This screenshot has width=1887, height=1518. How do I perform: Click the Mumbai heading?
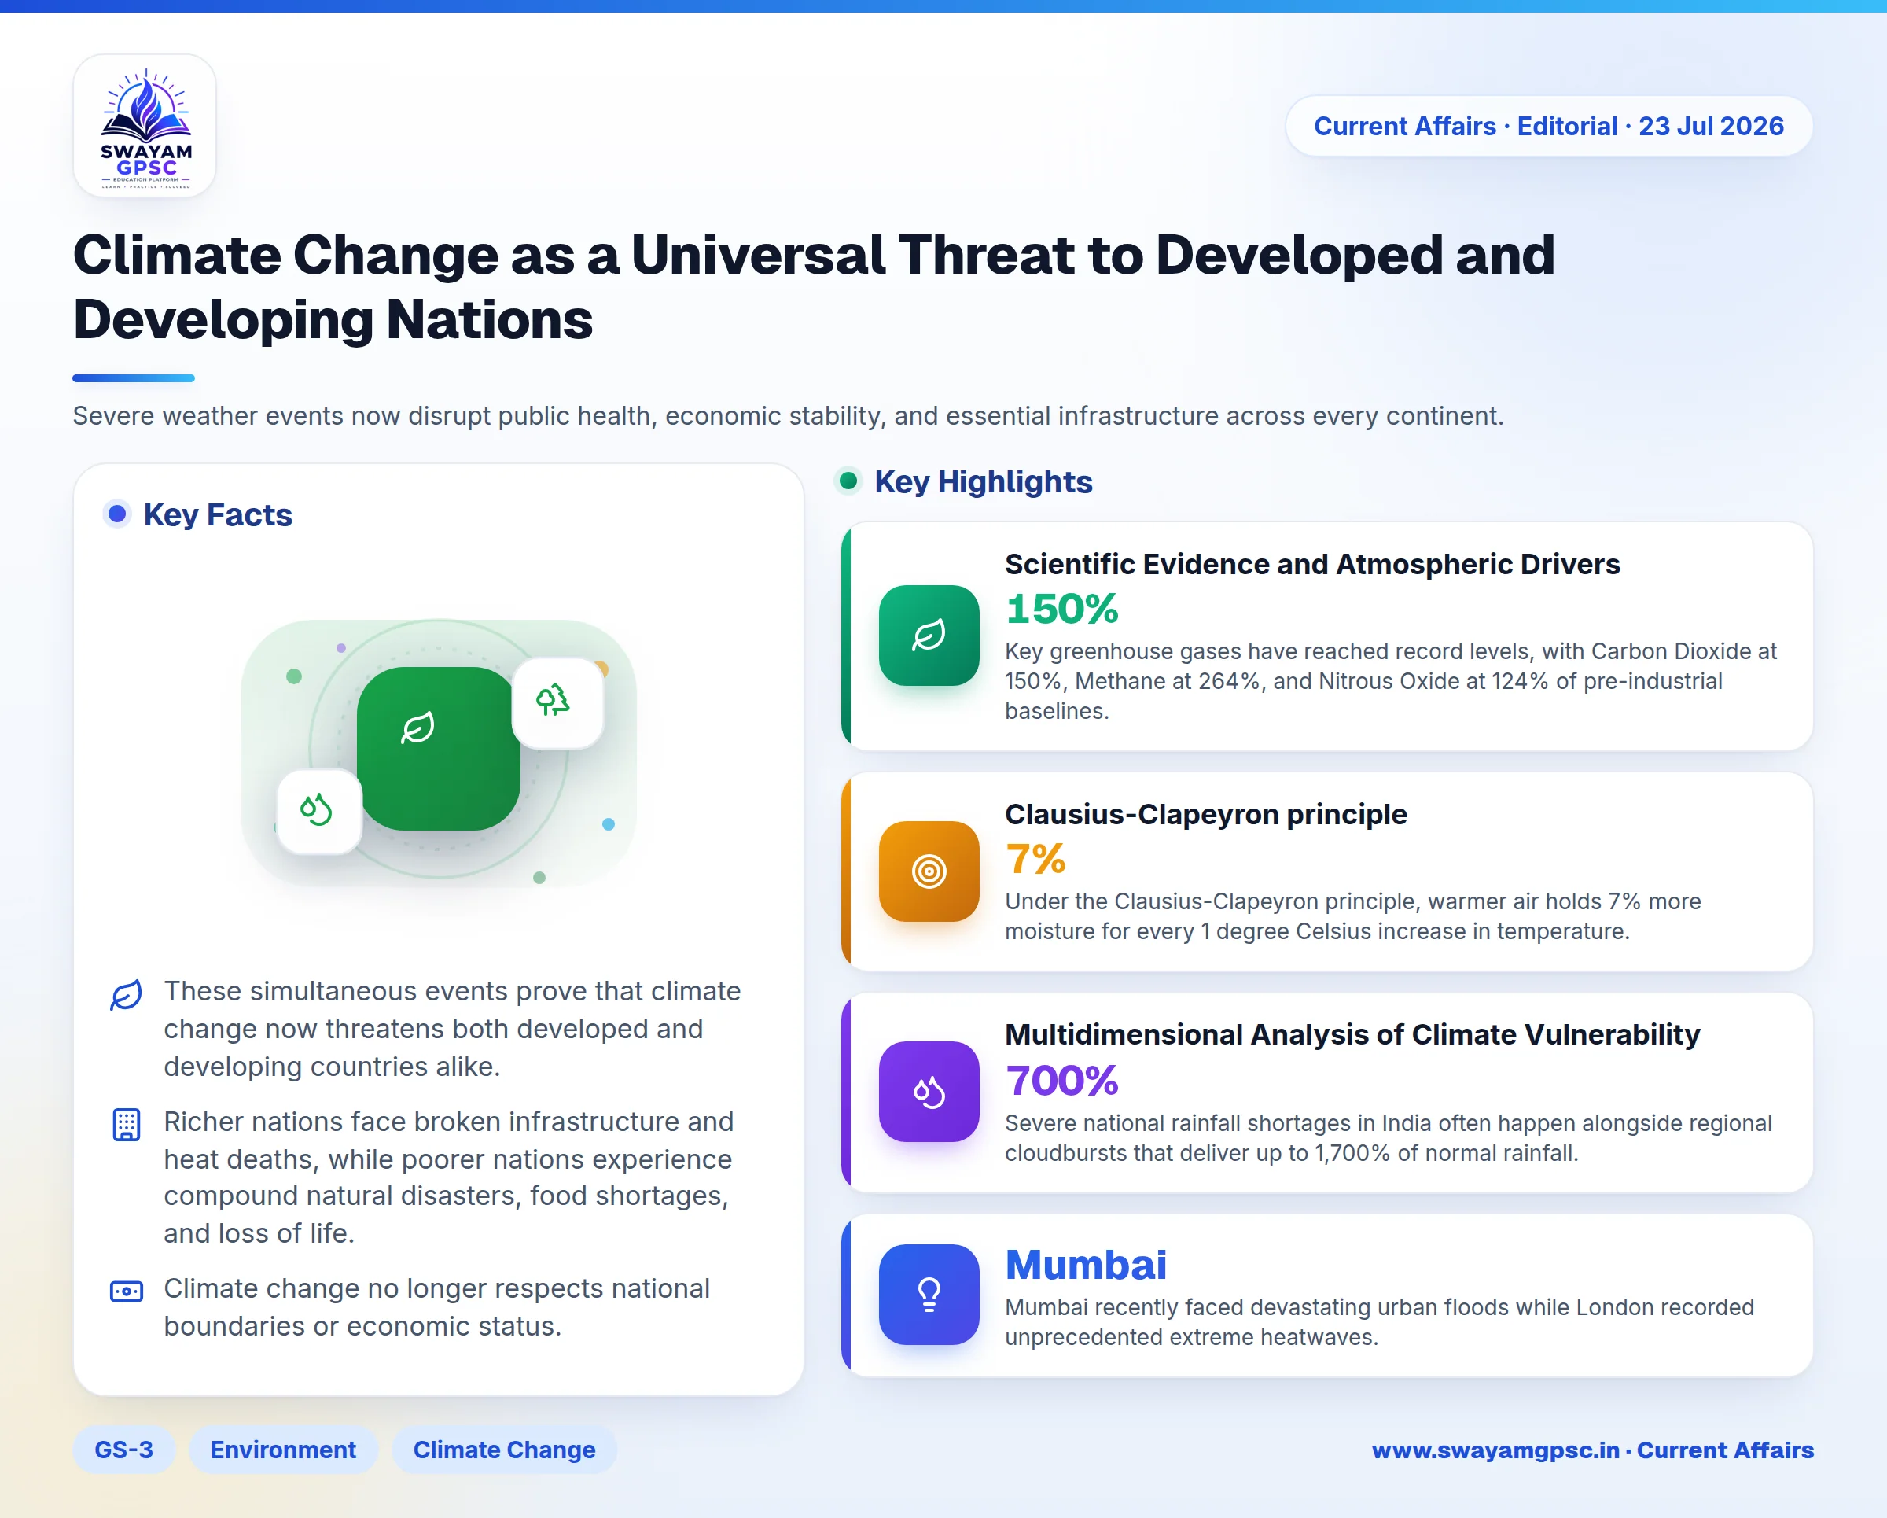click(x=1085, y=1265)
